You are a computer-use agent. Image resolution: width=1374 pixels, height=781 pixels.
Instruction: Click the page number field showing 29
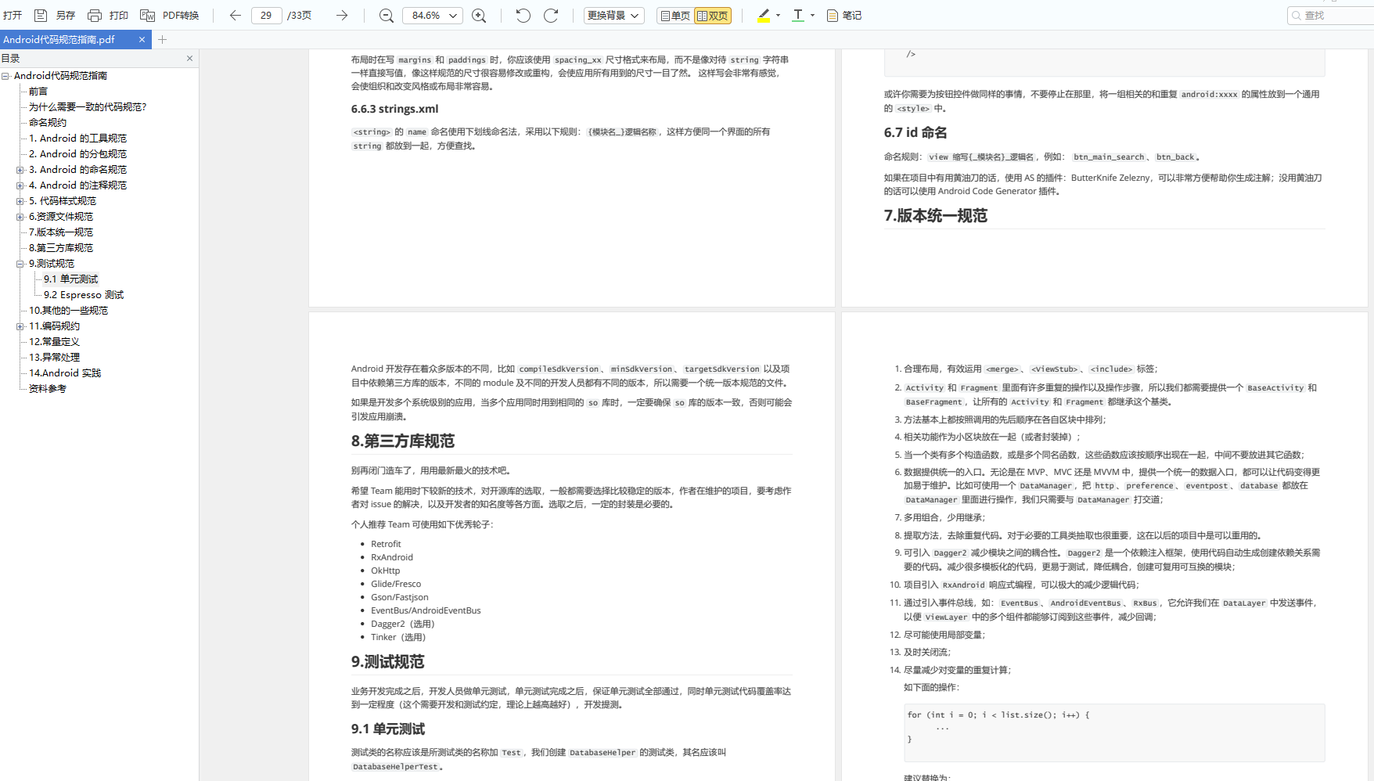coord(266,16)
